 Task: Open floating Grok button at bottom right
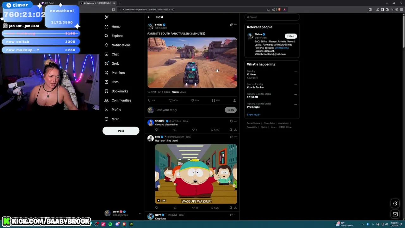[395, 204]
